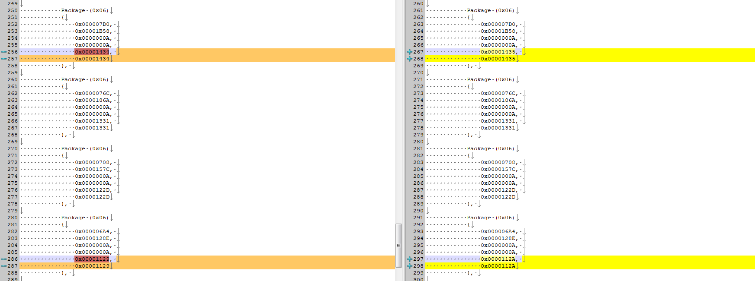Click the removed-line minus marker at line 287
The height and width of the screenshot is (281, 755).
[4, 266]
